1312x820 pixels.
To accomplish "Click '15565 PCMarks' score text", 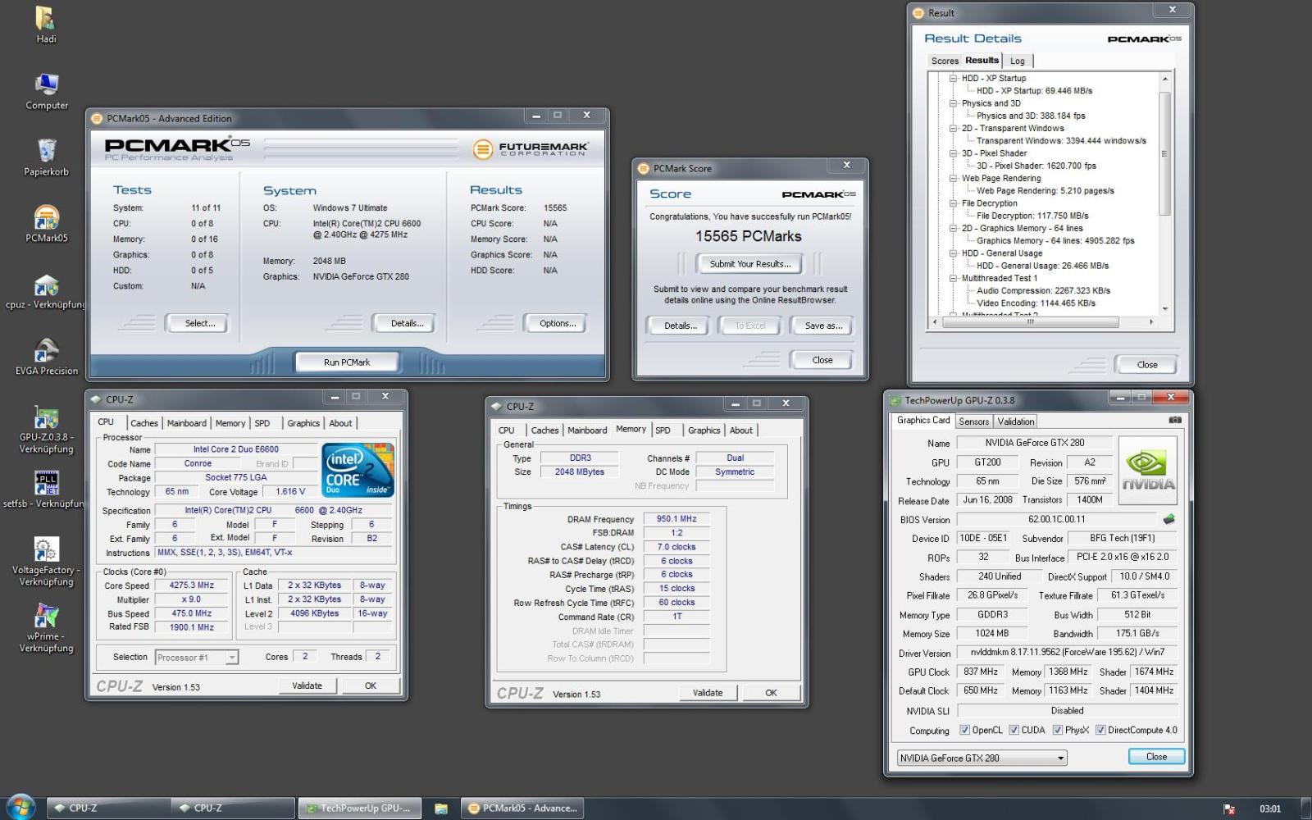I will 749,236.
